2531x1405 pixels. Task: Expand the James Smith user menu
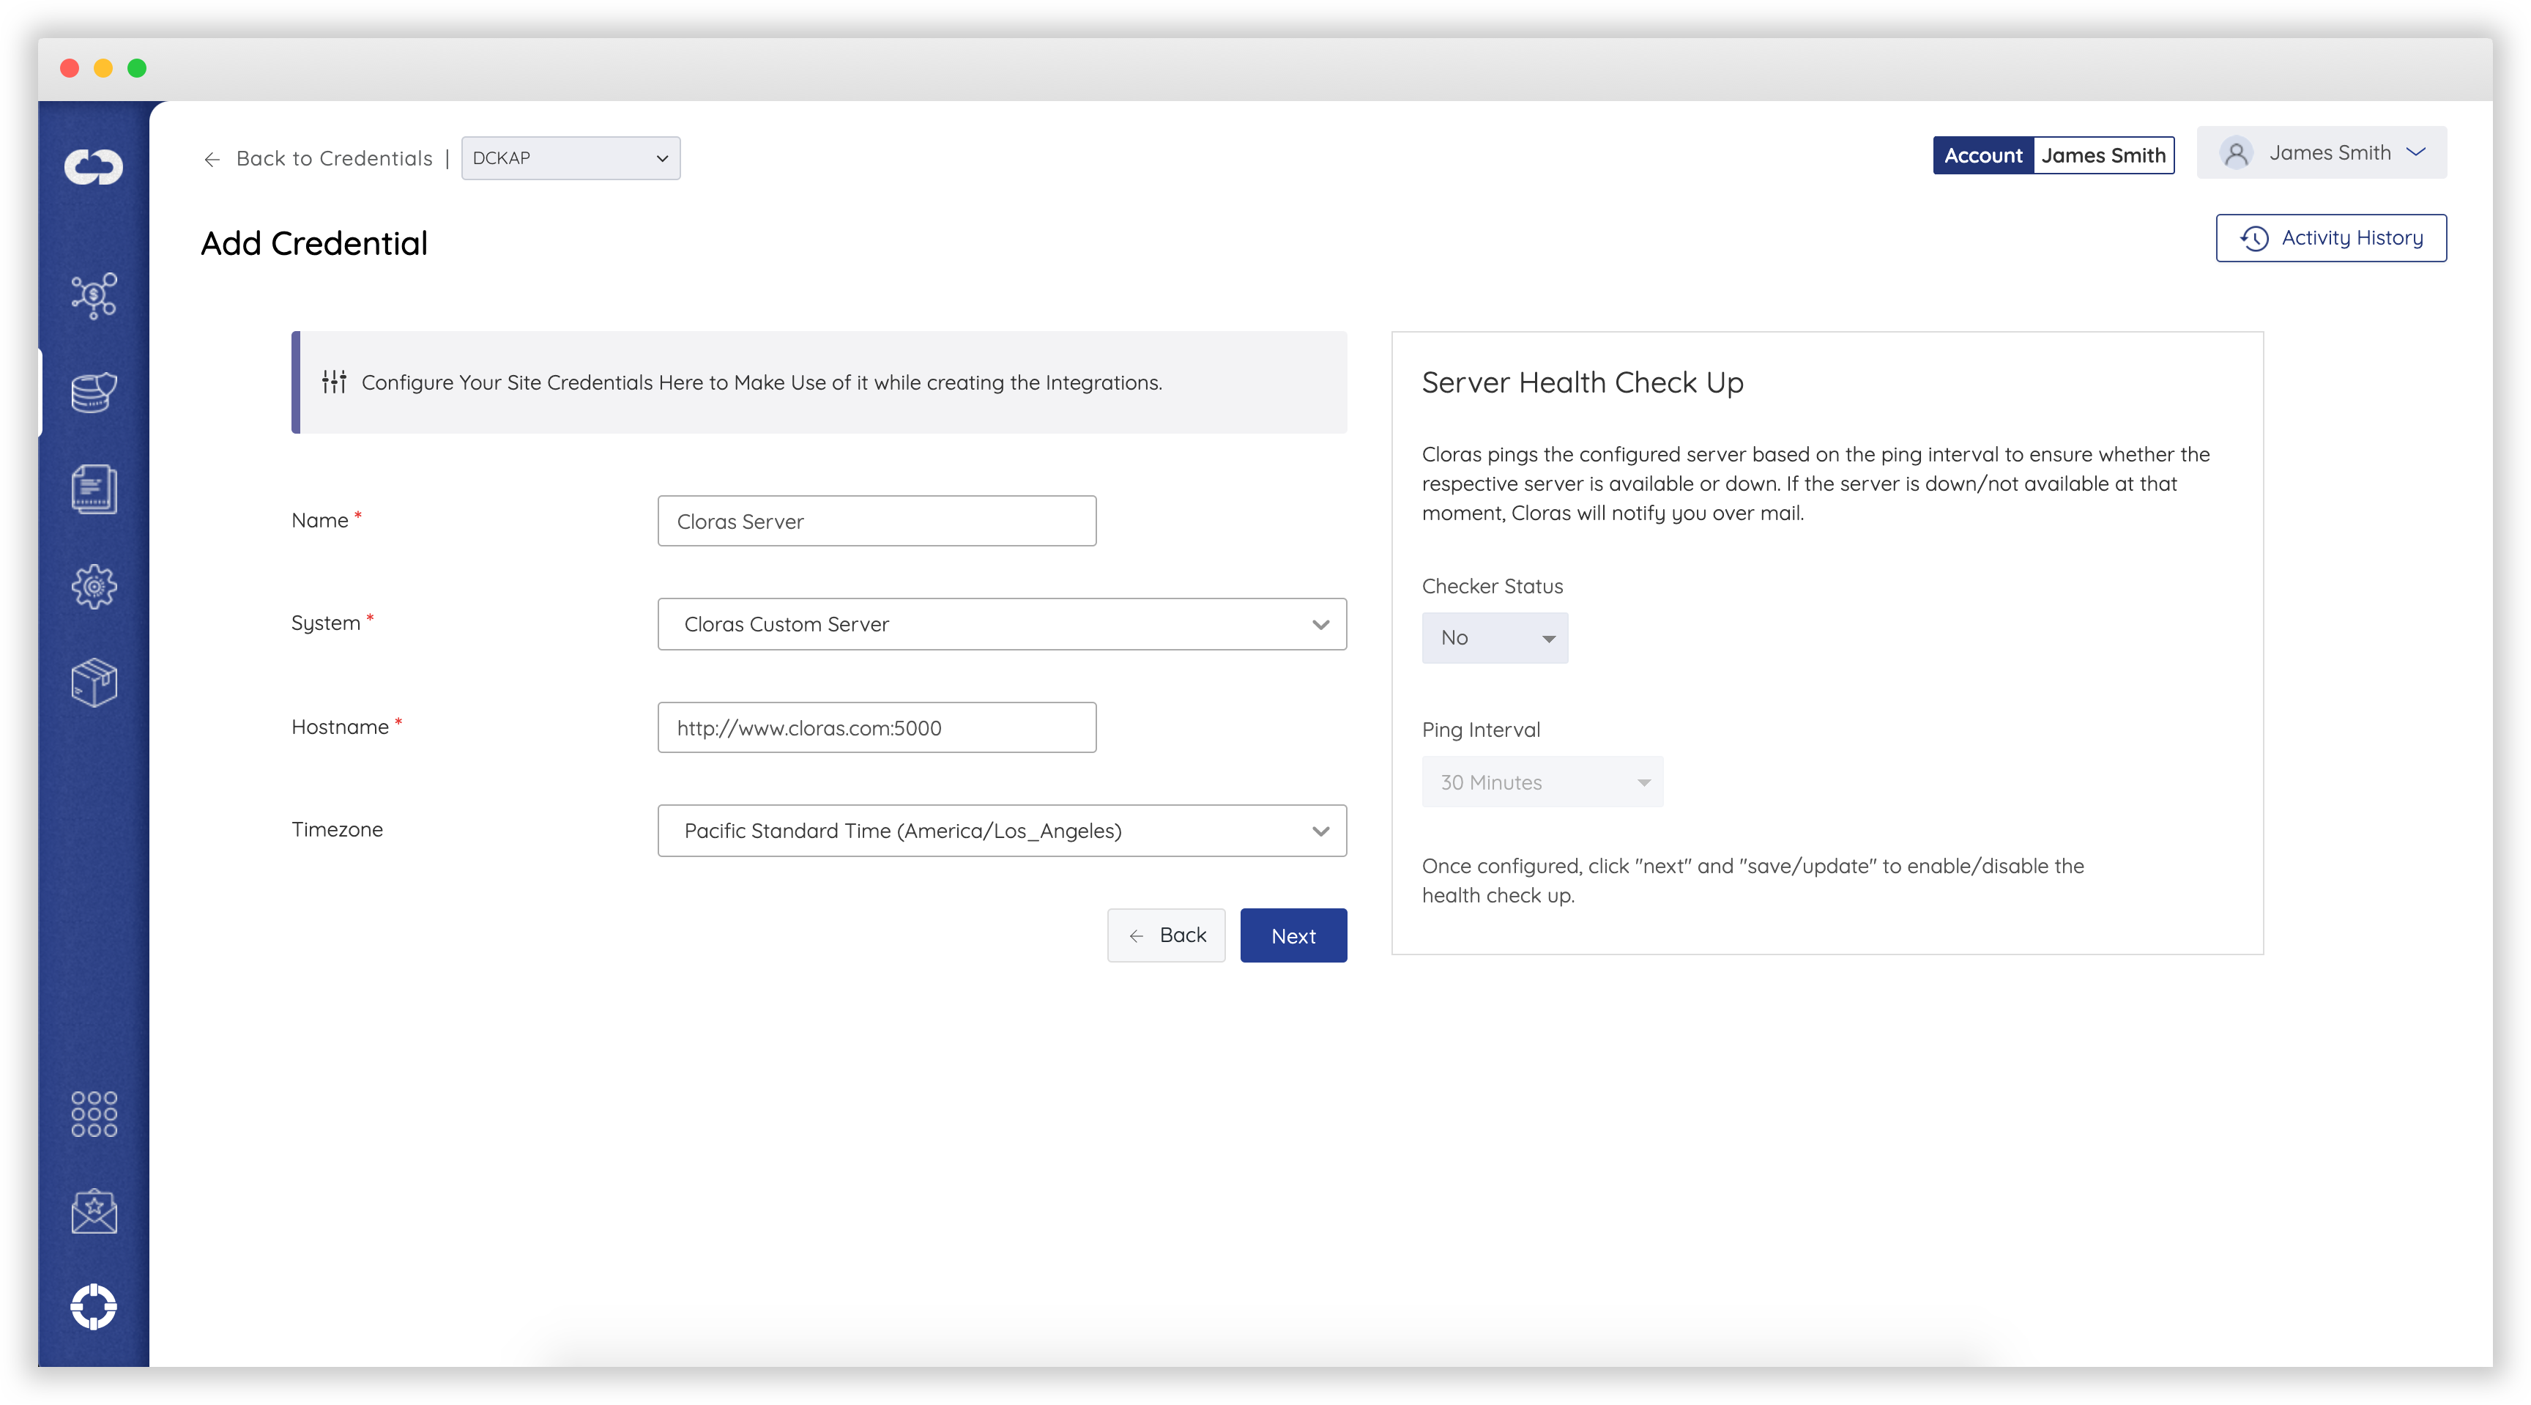coord(2322,152)
